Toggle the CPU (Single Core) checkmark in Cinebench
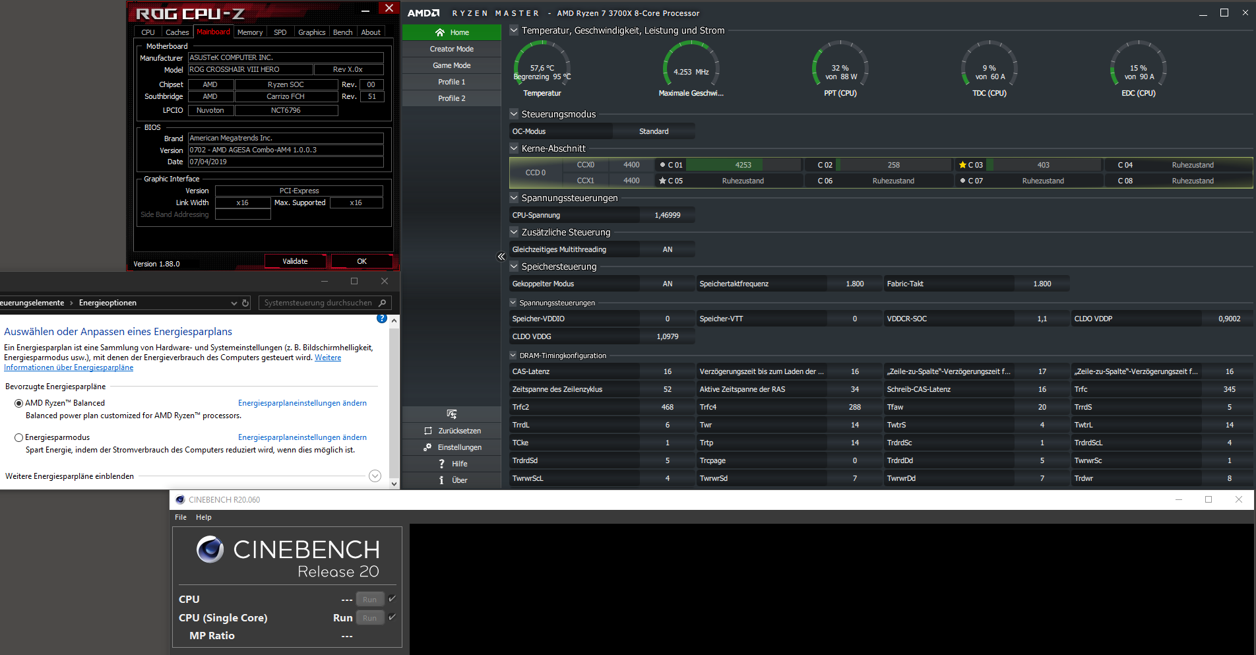This screenshot has width=1256, height=655. tap(392, 617)
